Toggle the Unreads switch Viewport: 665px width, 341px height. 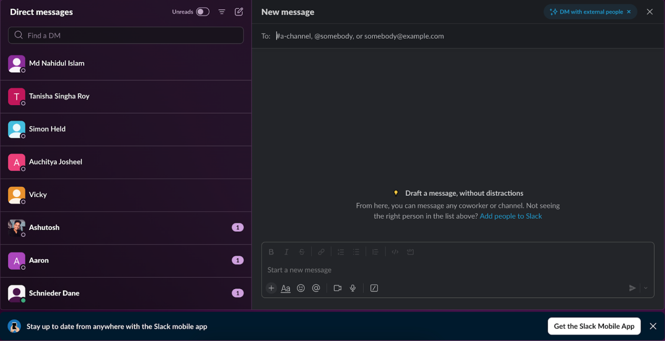203,12
